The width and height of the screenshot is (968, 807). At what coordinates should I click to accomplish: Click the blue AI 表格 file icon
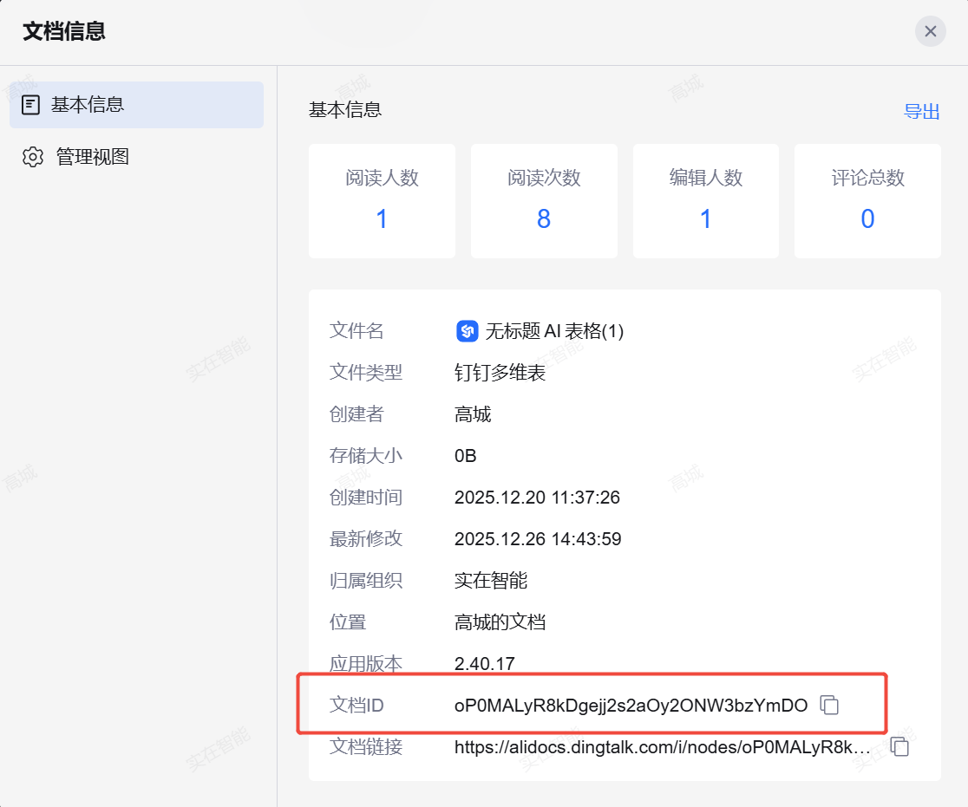(467, 331)
